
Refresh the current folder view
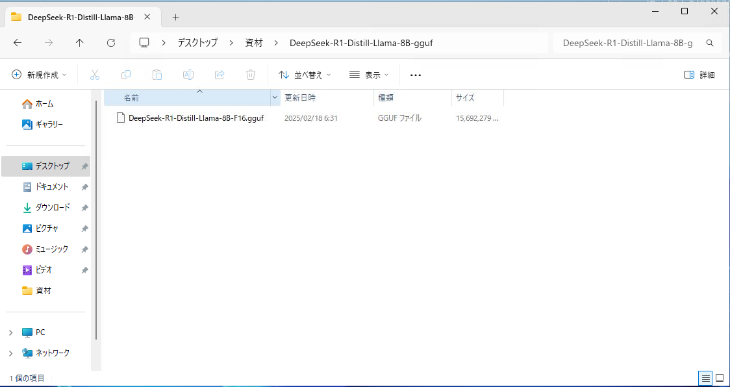click(111, 43)
